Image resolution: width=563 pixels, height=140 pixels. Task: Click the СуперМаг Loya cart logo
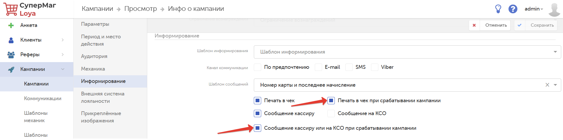pyautogui.click(x=11, y=9)
